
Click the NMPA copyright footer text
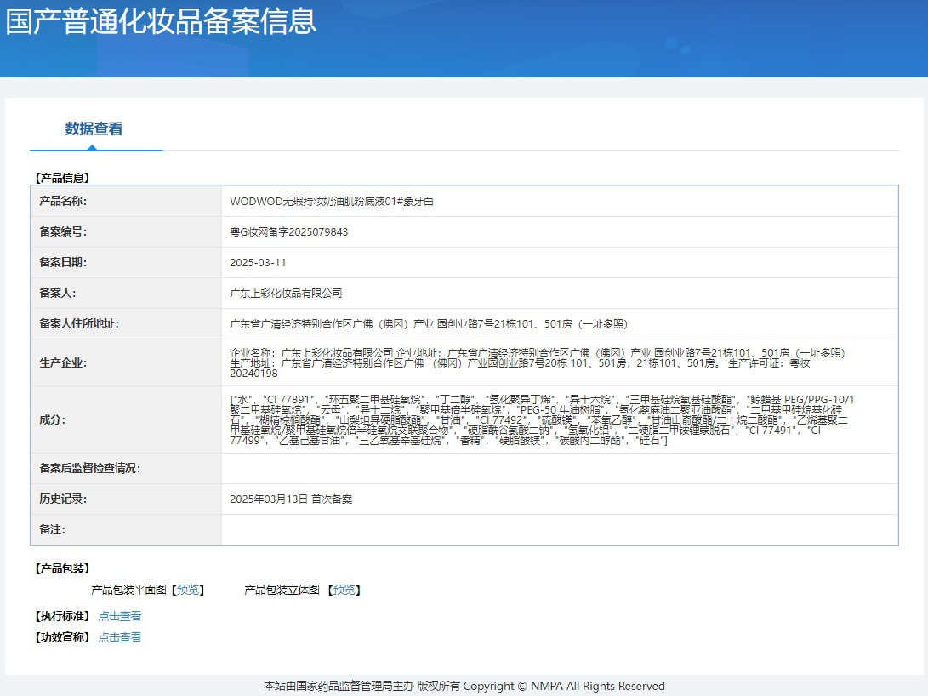click(x=464, y=686)
